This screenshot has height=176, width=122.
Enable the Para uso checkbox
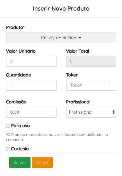click(8, 126)
